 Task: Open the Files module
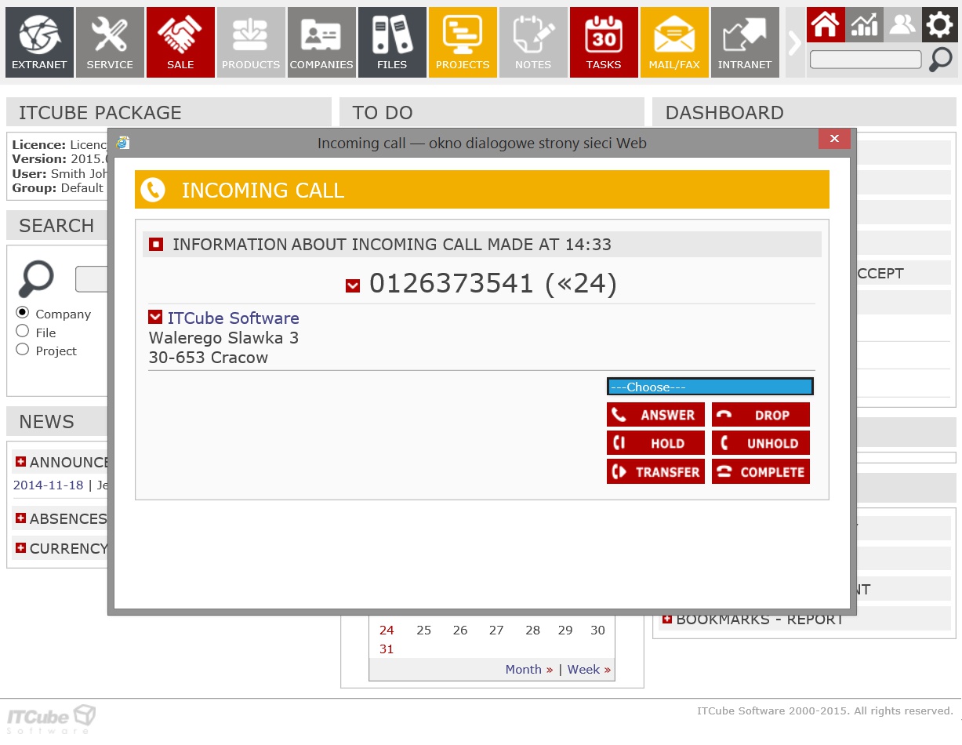coord(392,42)
